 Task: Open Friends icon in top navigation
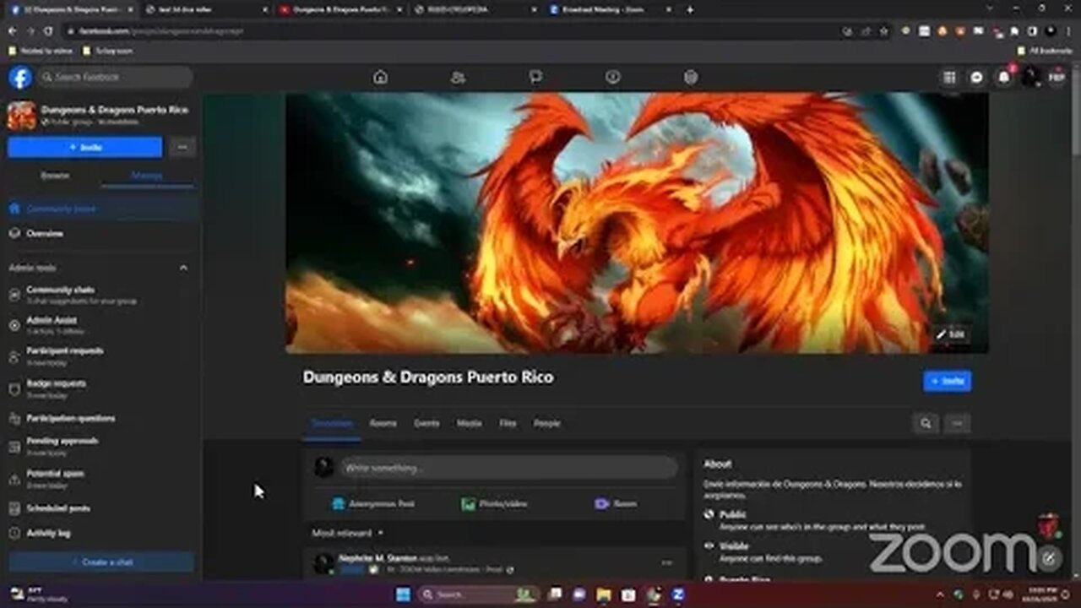(458, 77)
